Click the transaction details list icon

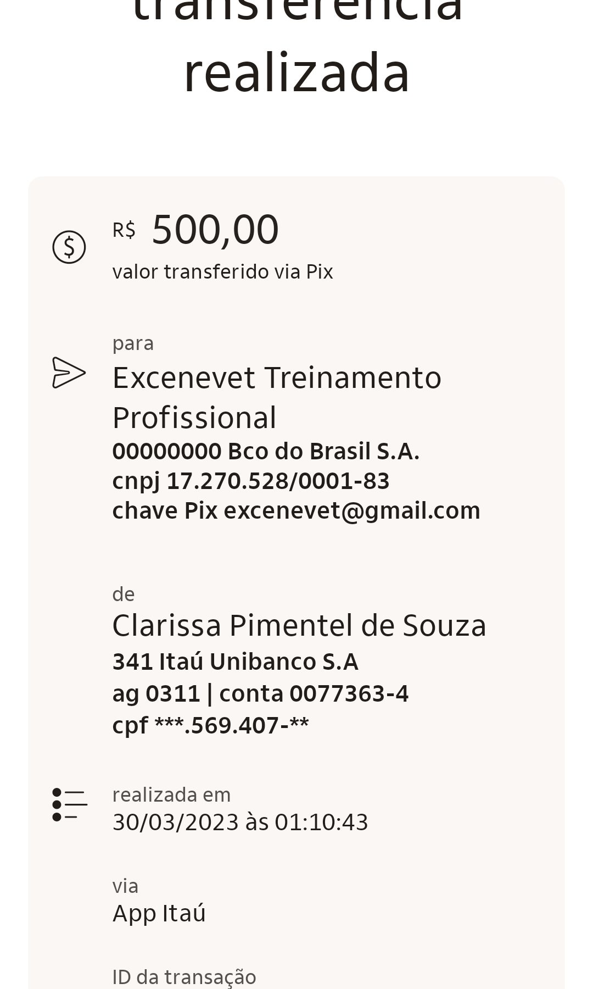click(x=69, y=805)
